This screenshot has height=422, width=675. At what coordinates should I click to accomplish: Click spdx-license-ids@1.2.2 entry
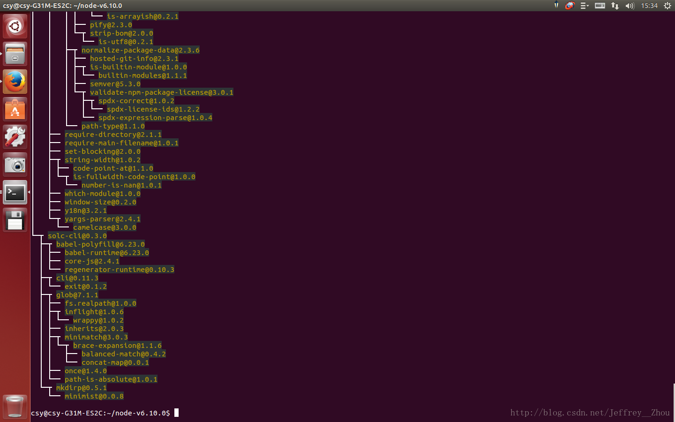click(x=153, y=109)
